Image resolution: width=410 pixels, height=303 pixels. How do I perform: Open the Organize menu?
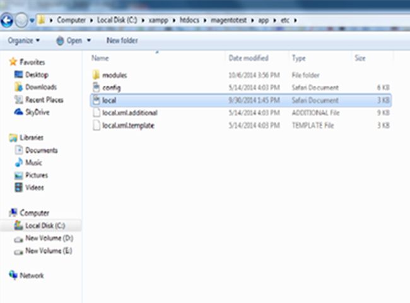pyautogui.click(x=23, y=40)
